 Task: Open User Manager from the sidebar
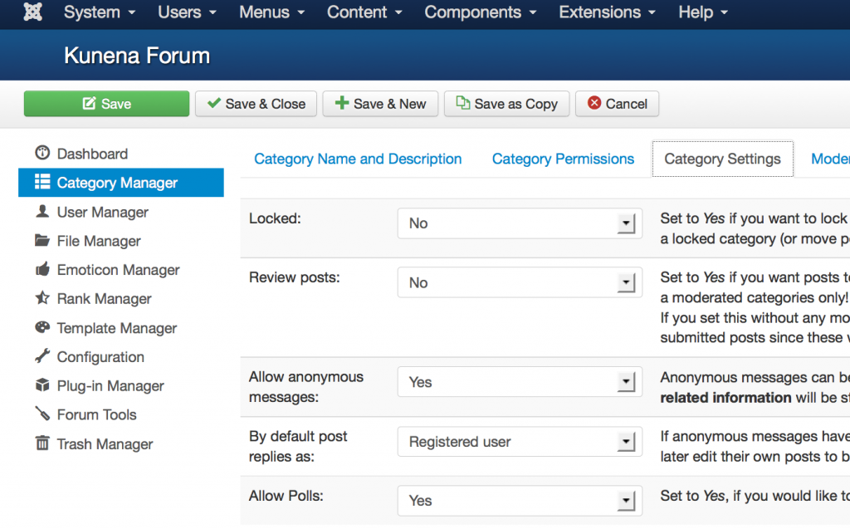[x=91, y=212]
